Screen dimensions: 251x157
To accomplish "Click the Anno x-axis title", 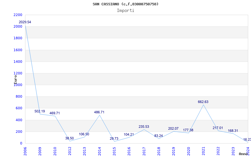I will point(243,154).
